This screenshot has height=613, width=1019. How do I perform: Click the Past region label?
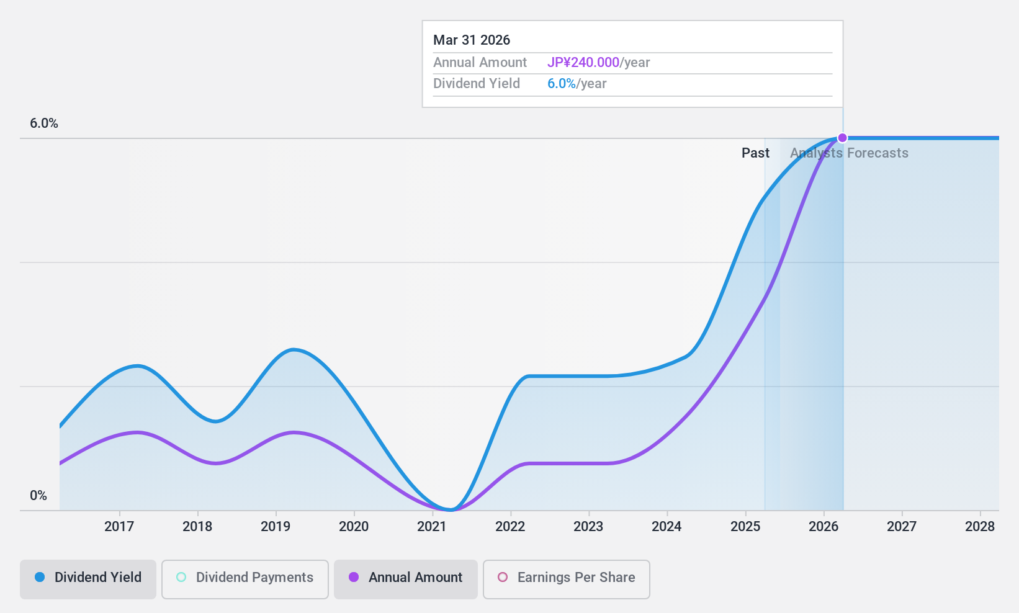[x=755, y=153]
